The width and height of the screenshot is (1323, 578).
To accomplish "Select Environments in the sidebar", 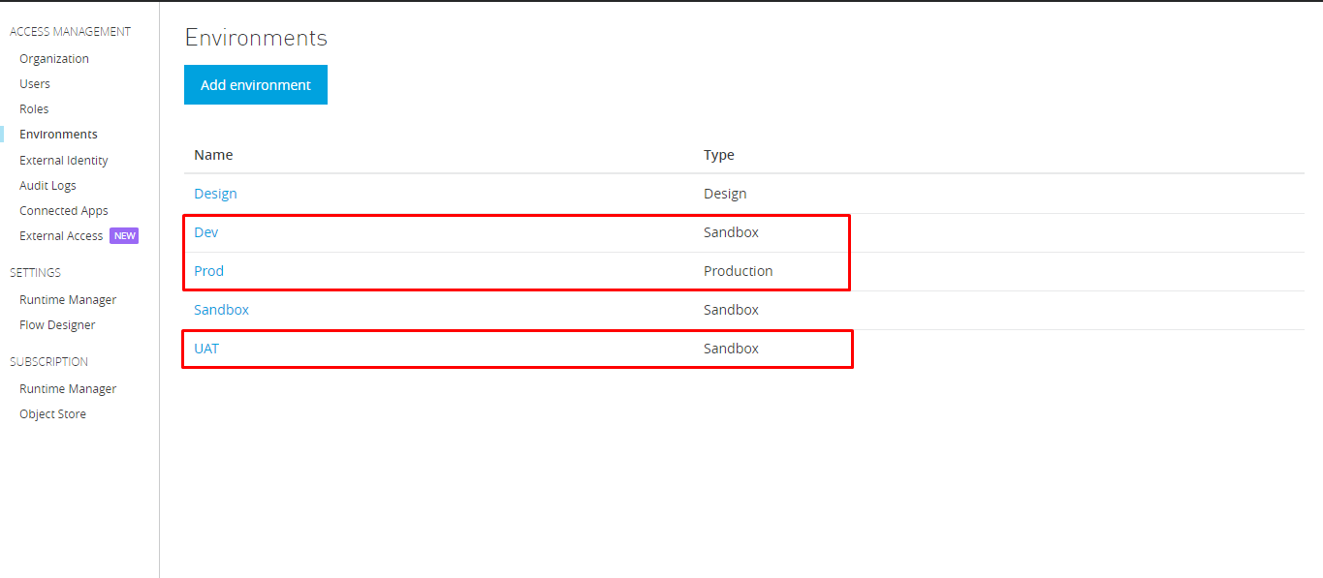I will (x=58, y=135).
